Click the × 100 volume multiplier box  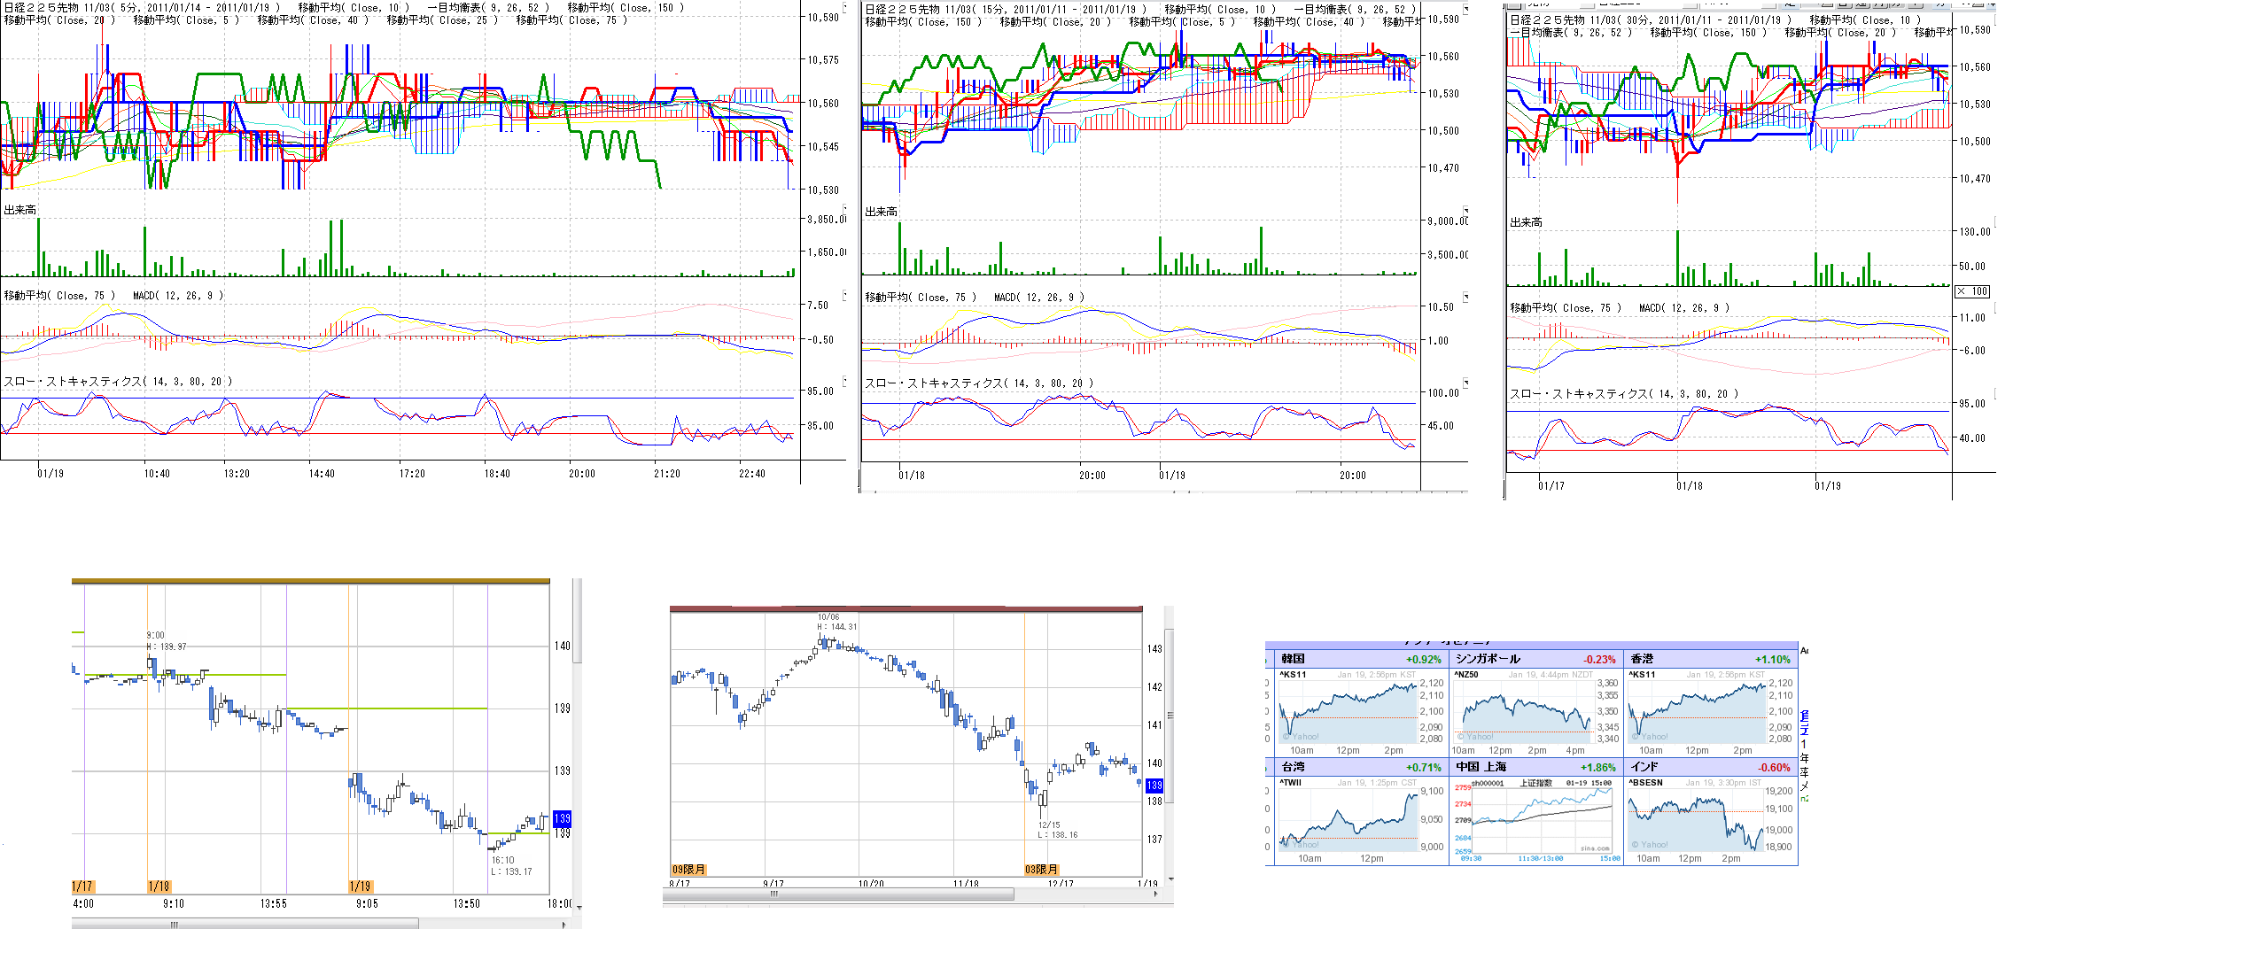pyautogui.click(x=1973, y=291)
